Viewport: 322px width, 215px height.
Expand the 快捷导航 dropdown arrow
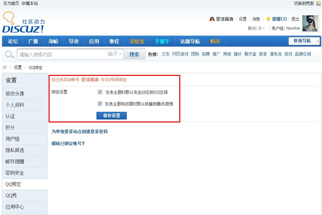318,41
